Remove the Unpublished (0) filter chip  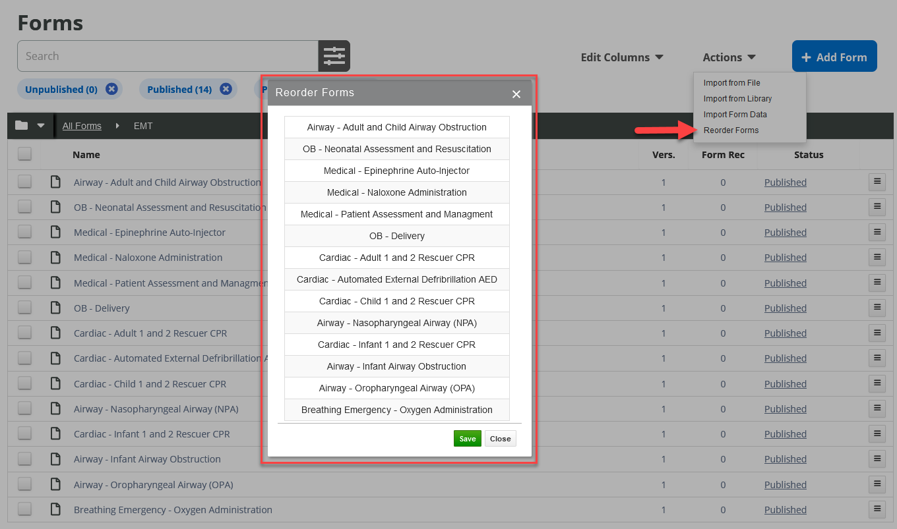111,89
